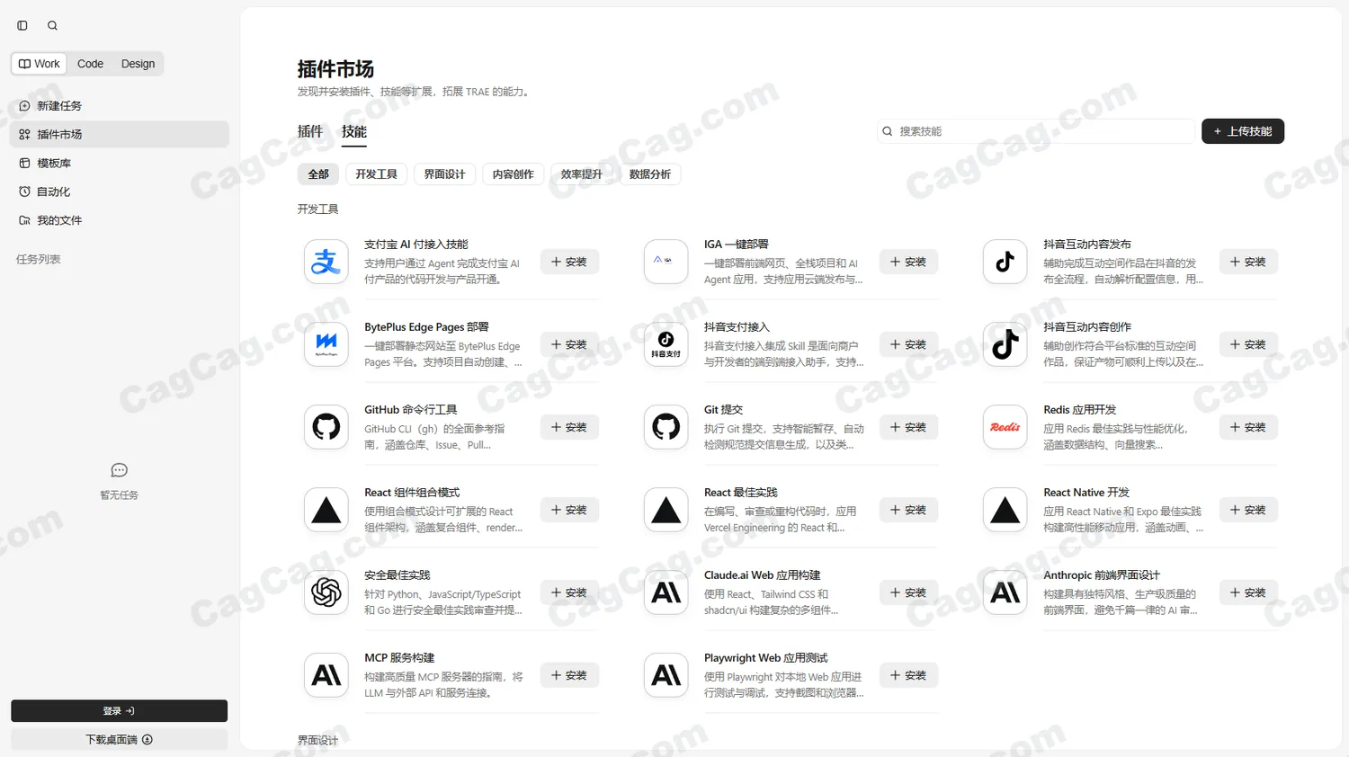
Task: Switch to the Code mode tab
Action: [90, 64]
